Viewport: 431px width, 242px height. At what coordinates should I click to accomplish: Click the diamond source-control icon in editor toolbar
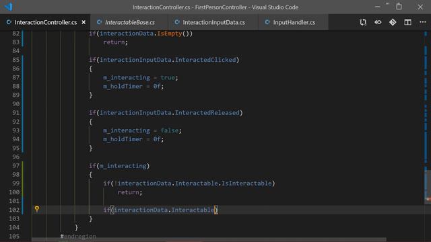pos(393,22)
